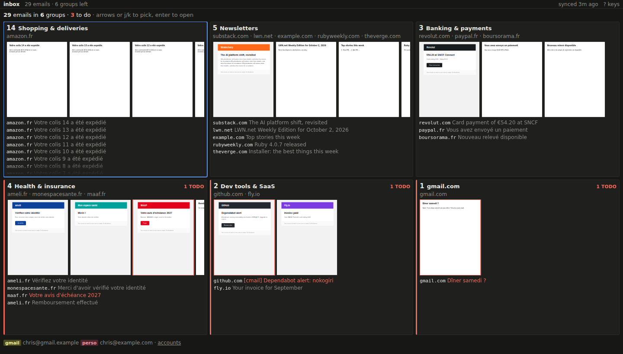623x354 pixels.
Task: Show keyboard shortcuts via '? keys'
Action: click(x=611, y=4)
